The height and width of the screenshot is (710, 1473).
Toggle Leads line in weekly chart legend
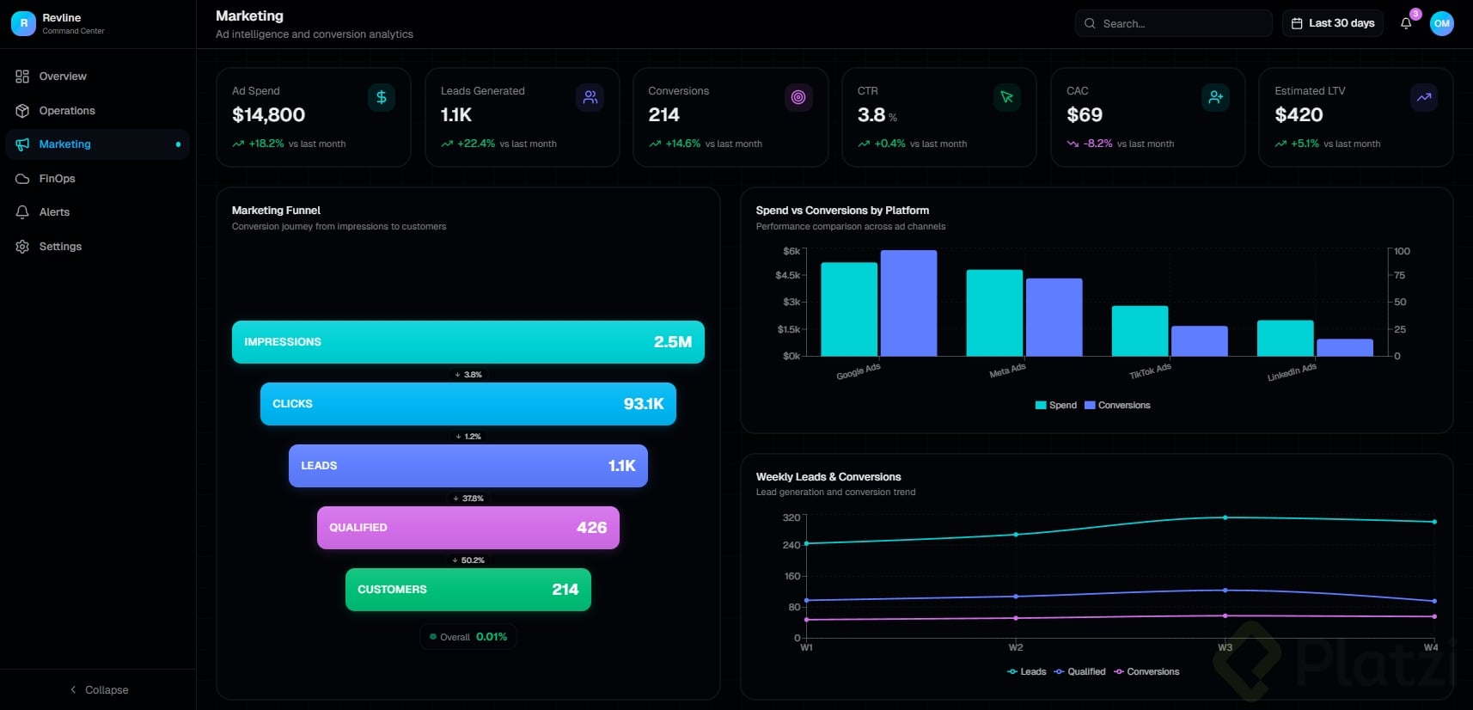pyautogui.click(x=1026, y=671)
